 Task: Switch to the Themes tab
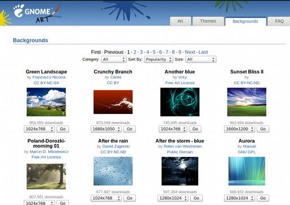208,21
